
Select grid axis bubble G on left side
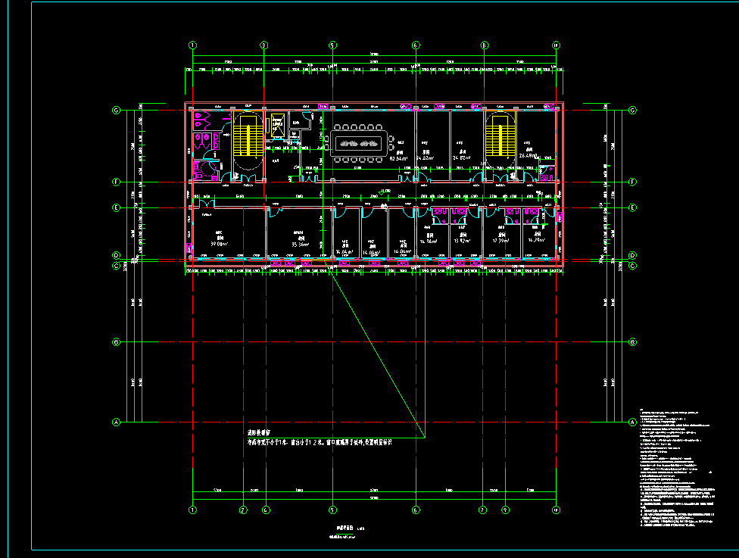point(117,110)
